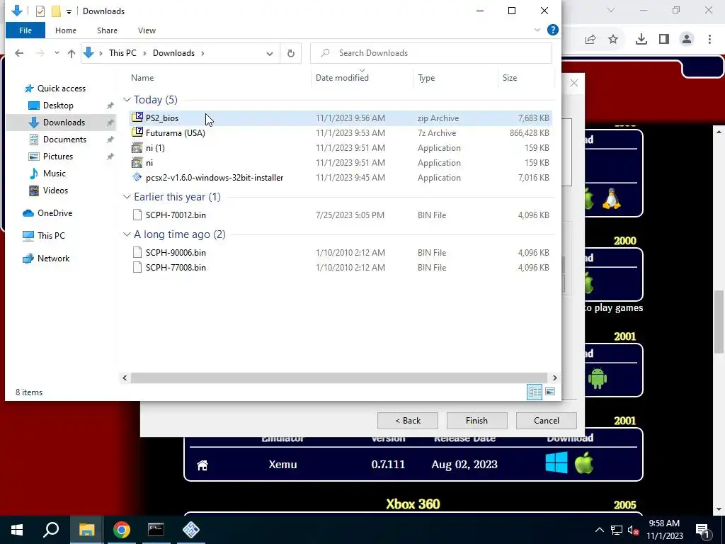This screenshot has width=725, height=544.
Task: Click the horizontal scrollbar in file list
Action: tap(339, 378)
